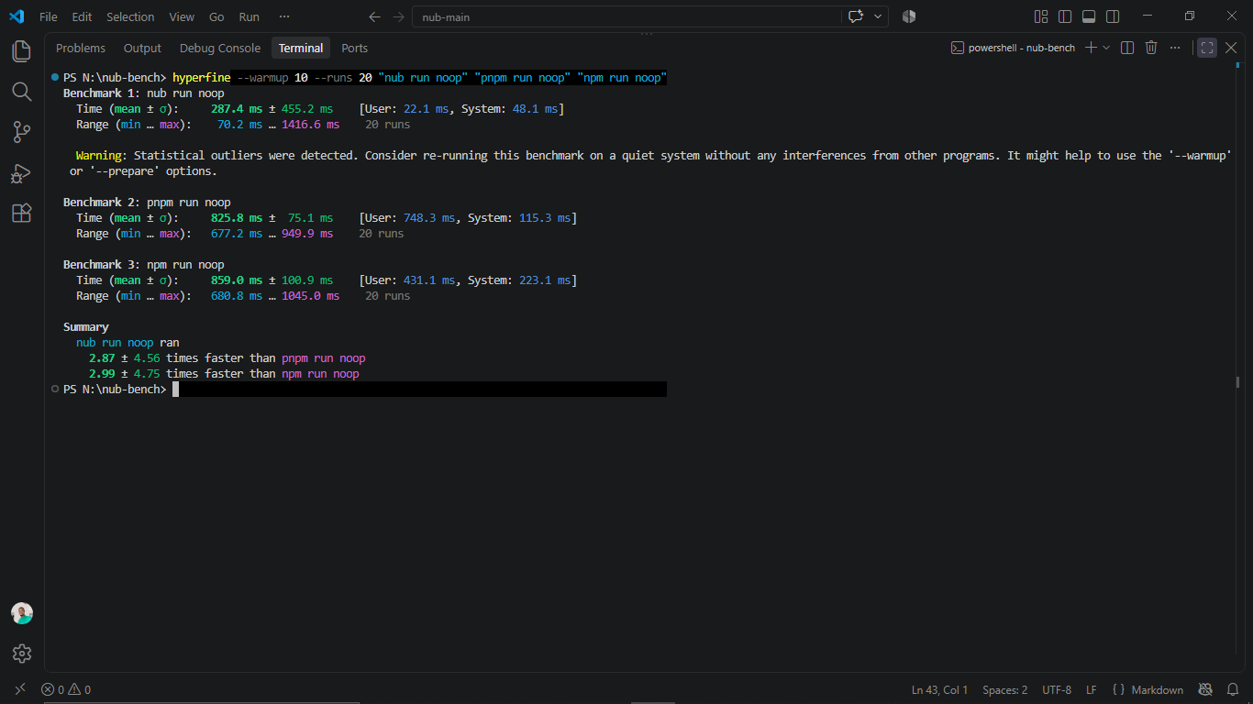The height and width of the screenshot is (704, 1253).
Task: Click the Ln 43, Col 1 indicator
Action: (x=939, y=689)
